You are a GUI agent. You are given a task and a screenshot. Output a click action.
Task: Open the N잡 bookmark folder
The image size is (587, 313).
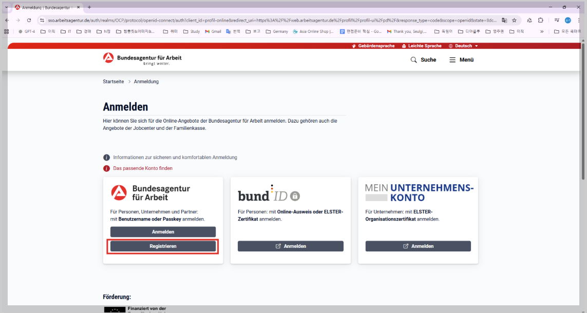click(104, 31)
